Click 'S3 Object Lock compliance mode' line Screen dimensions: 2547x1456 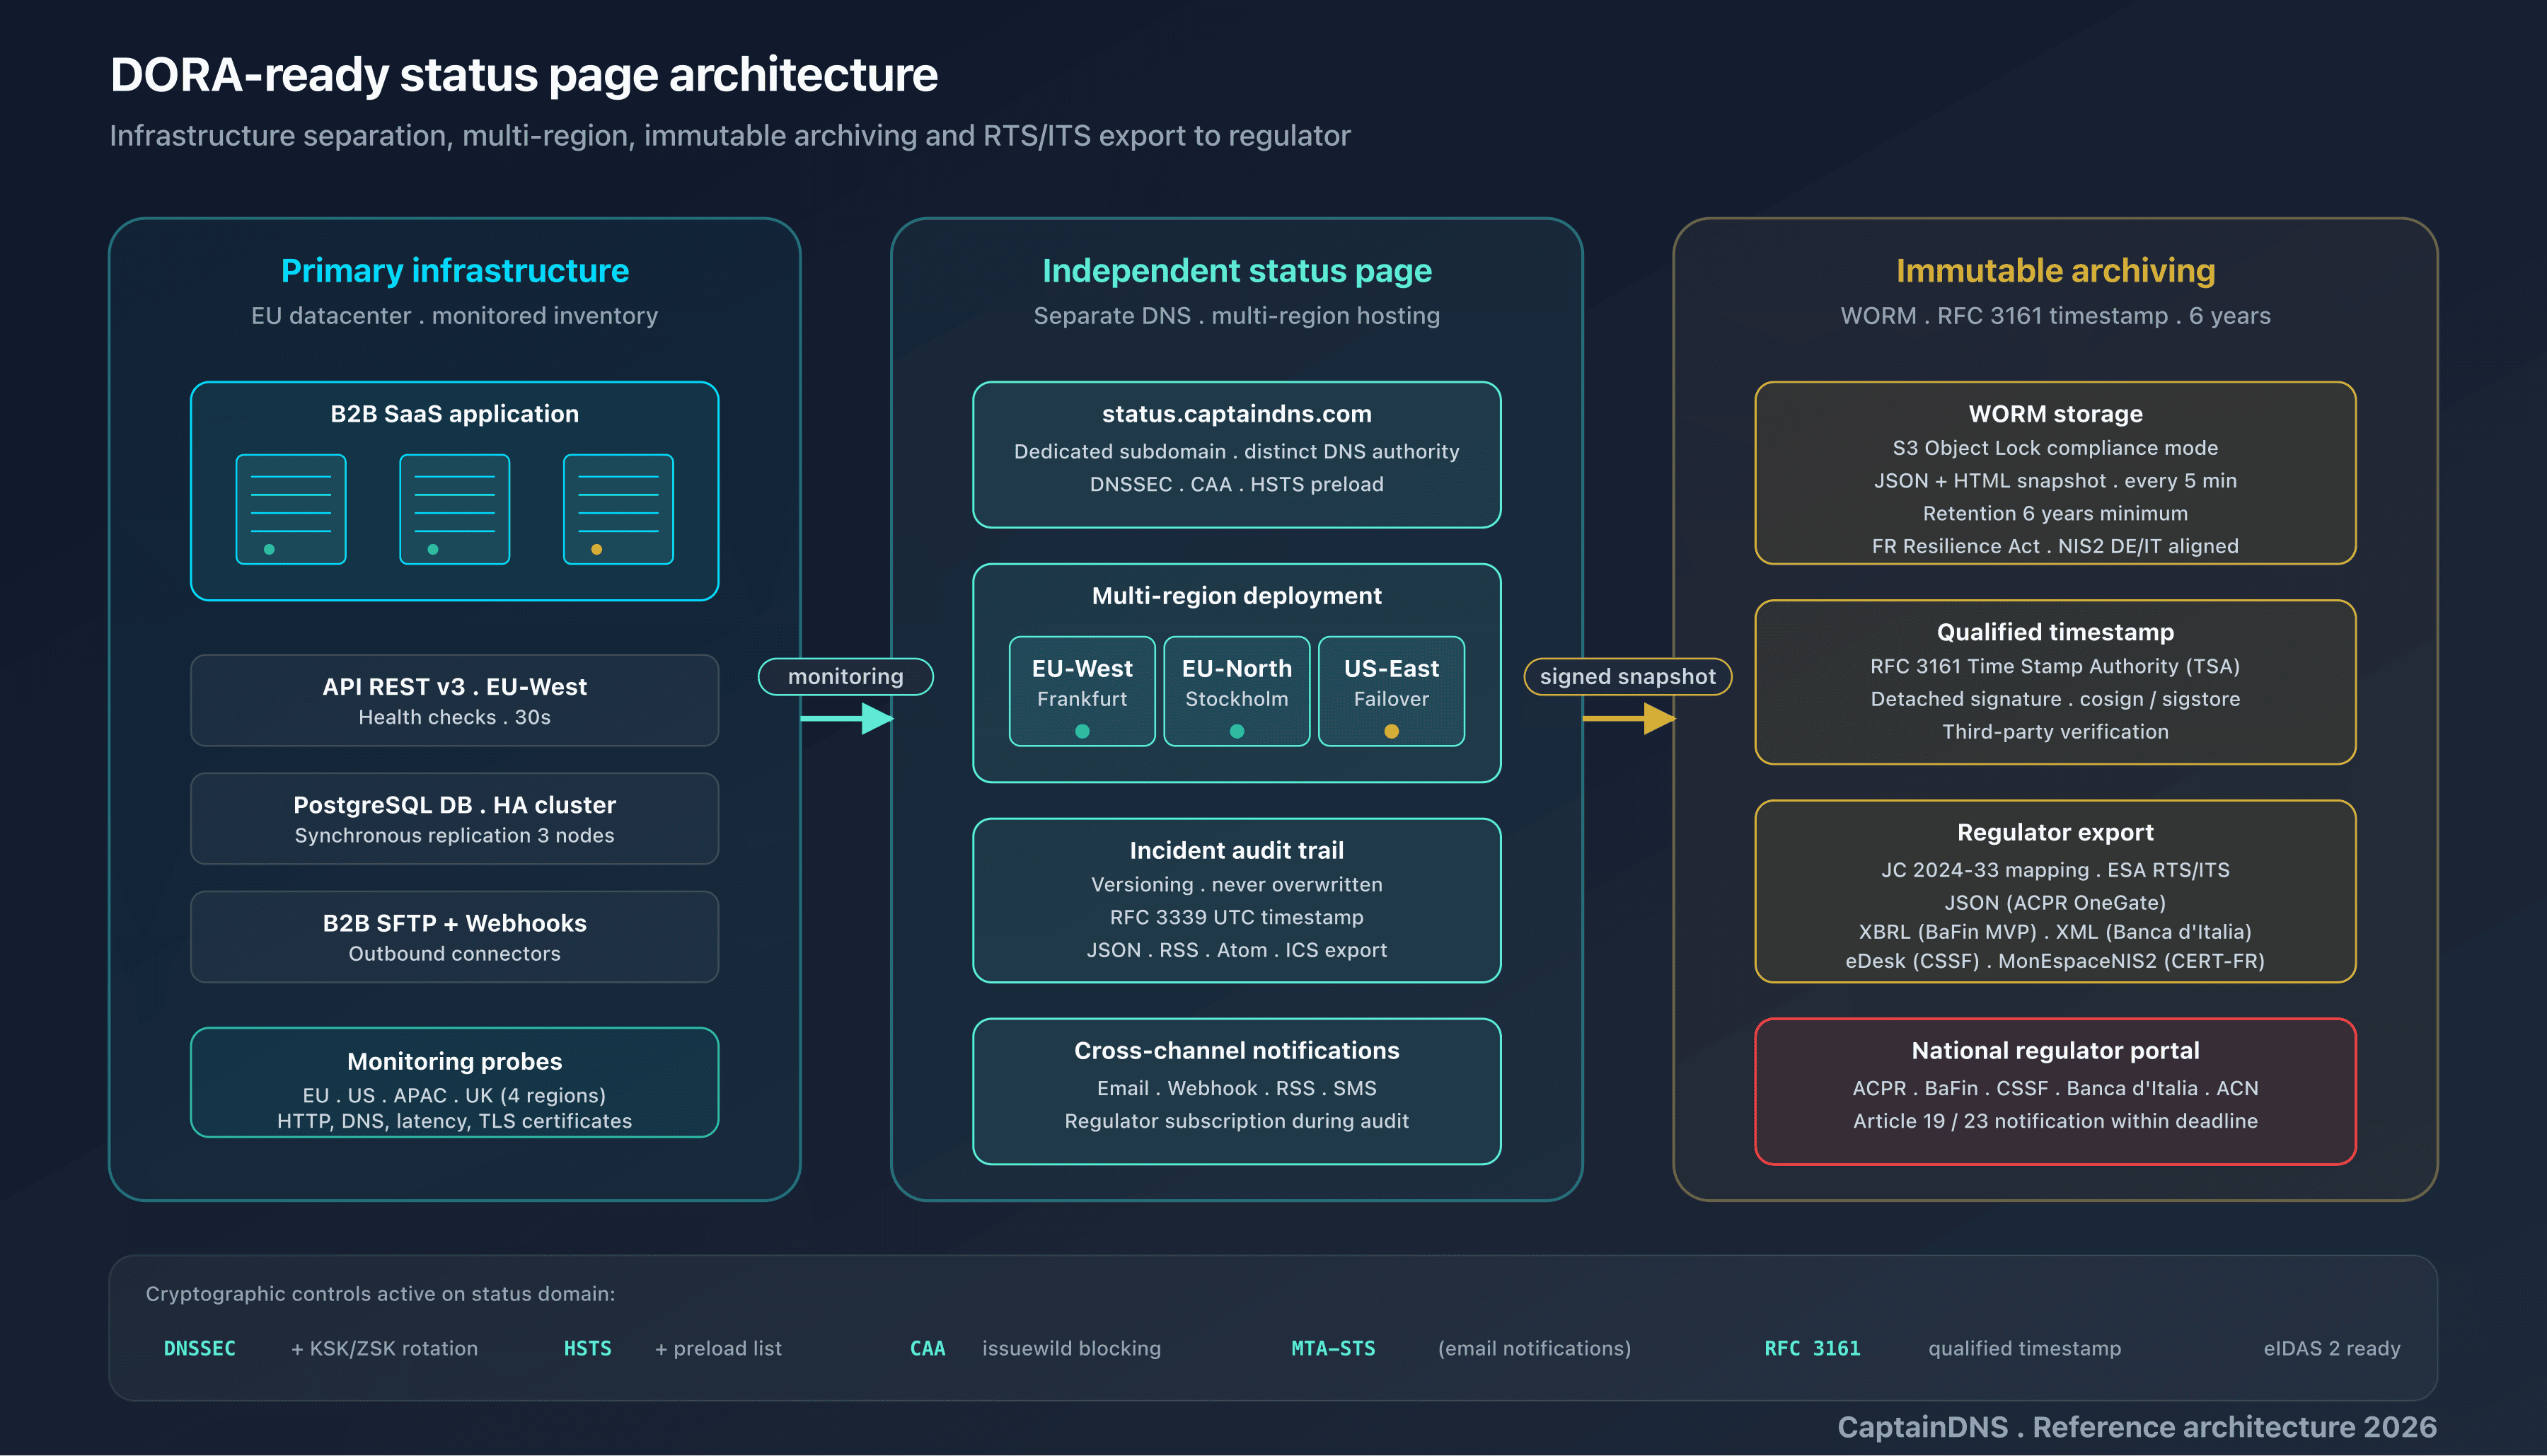2055,448
